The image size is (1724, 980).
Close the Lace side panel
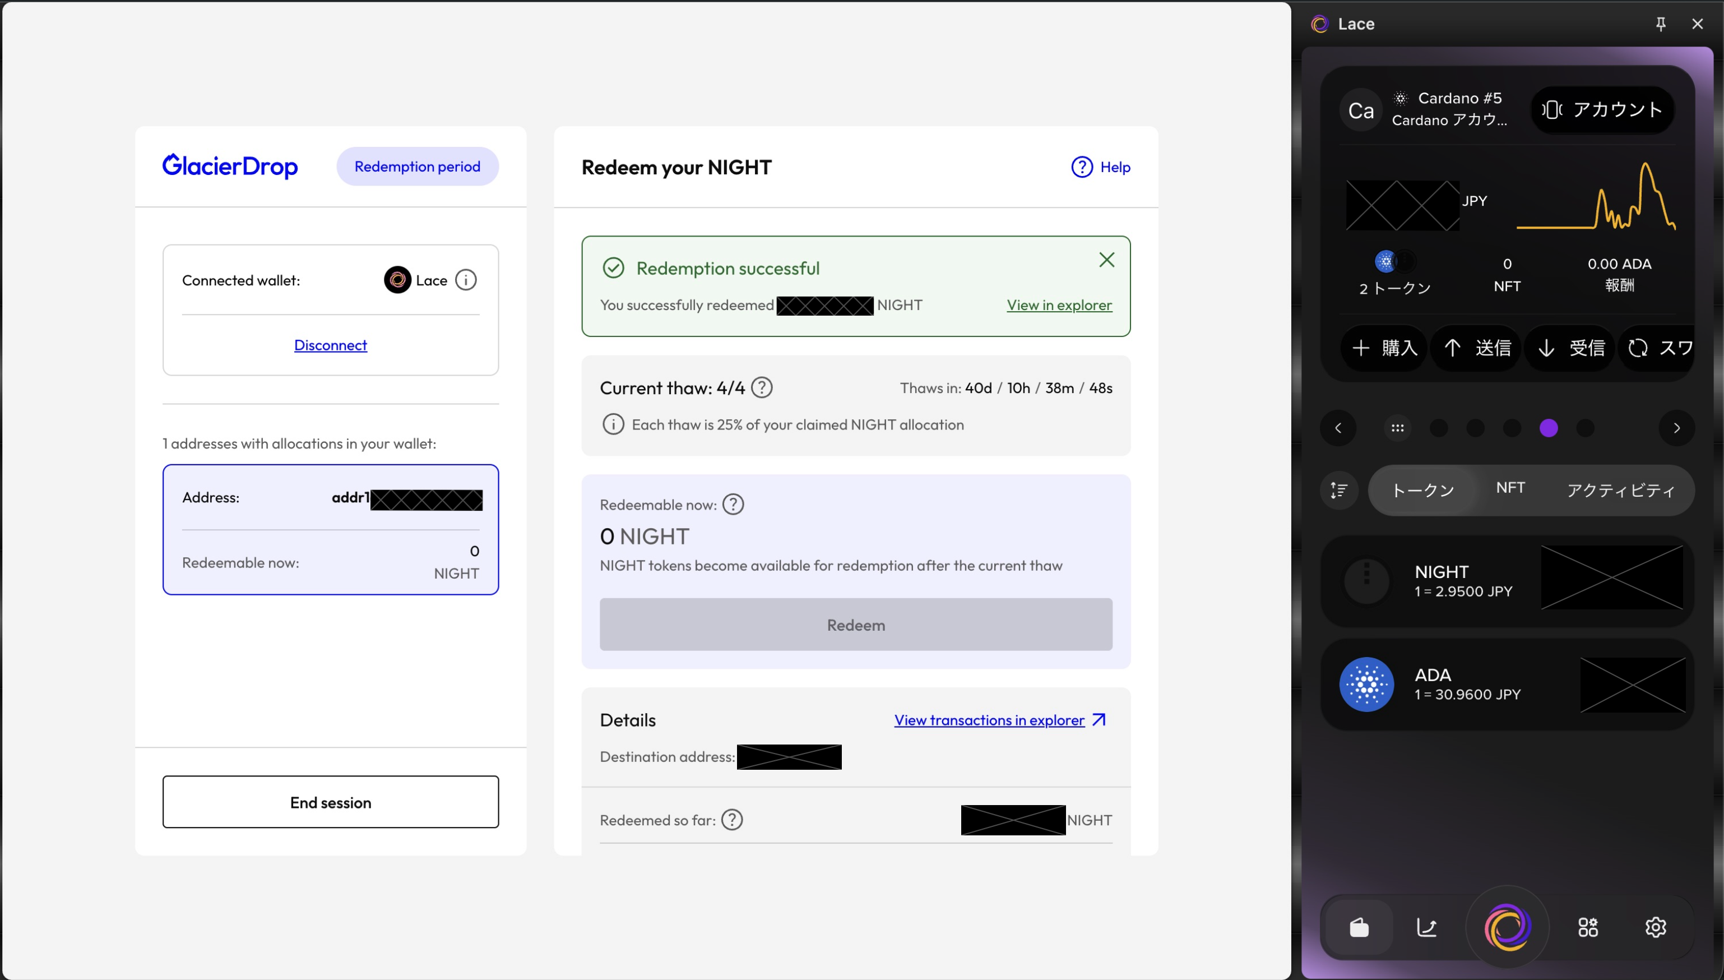(1697, 24)
